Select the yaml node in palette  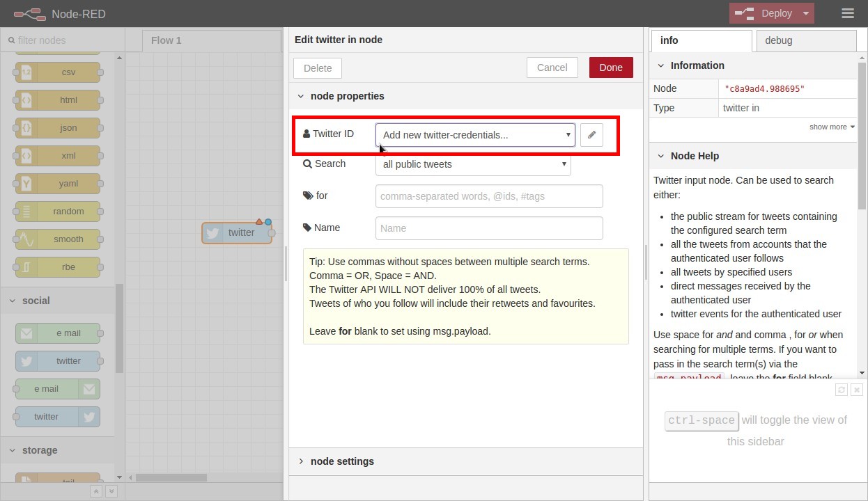58,184
